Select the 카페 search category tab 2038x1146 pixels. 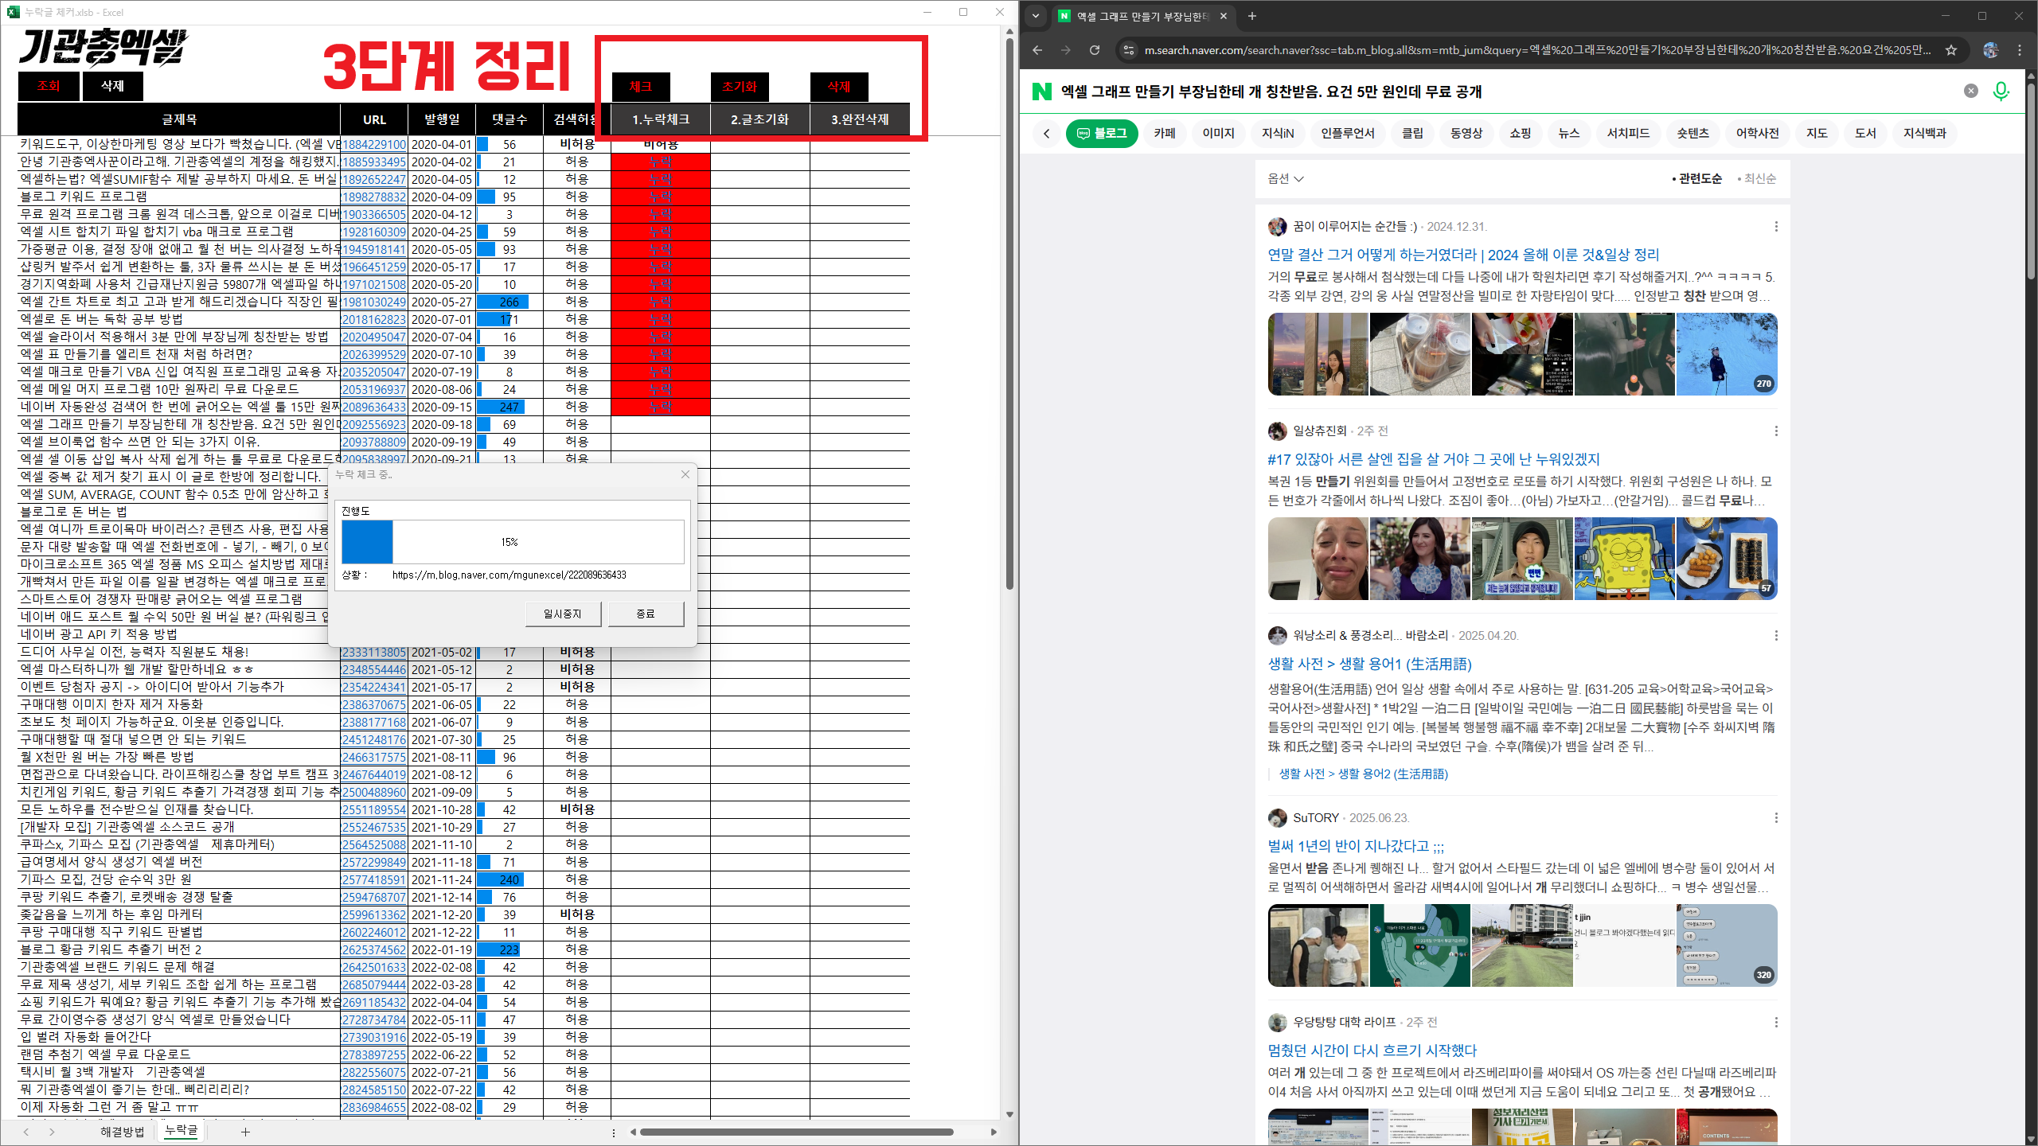(x=1164, y=134)
